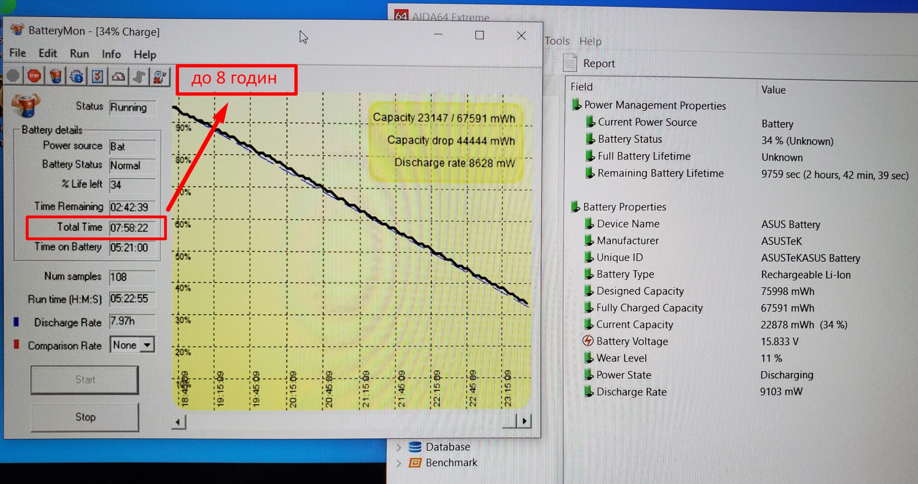The width and height of the screenshot is (918, 484).
Task: Expand the Benchmark tree node
Action: pyautogui.click(x=399, y=463)
